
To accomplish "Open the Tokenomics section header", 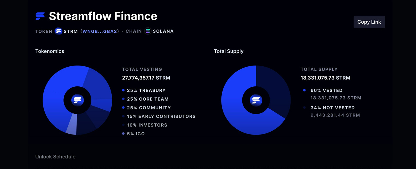I will click(50, 51).
